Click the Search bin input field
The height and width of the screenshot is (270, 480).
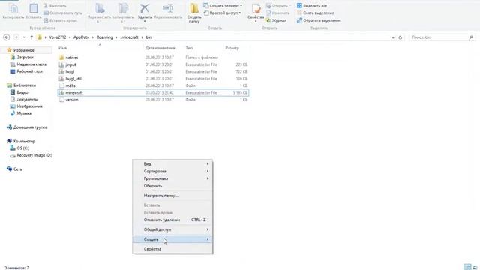coord(442,37)
